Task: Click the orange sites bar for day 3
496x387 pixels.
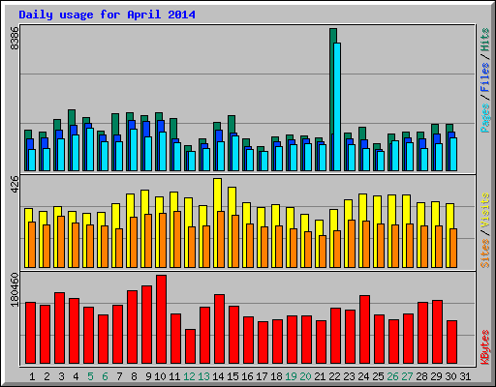Action: coord(61,242)
